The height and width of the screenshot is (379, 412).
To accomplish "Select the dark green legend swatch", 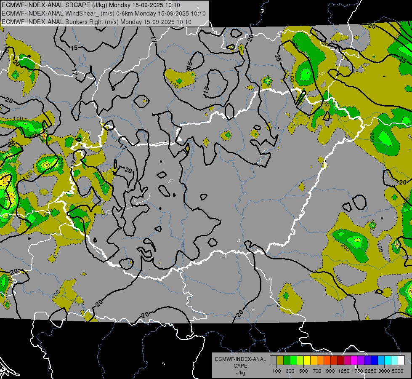I will (287, 360).
